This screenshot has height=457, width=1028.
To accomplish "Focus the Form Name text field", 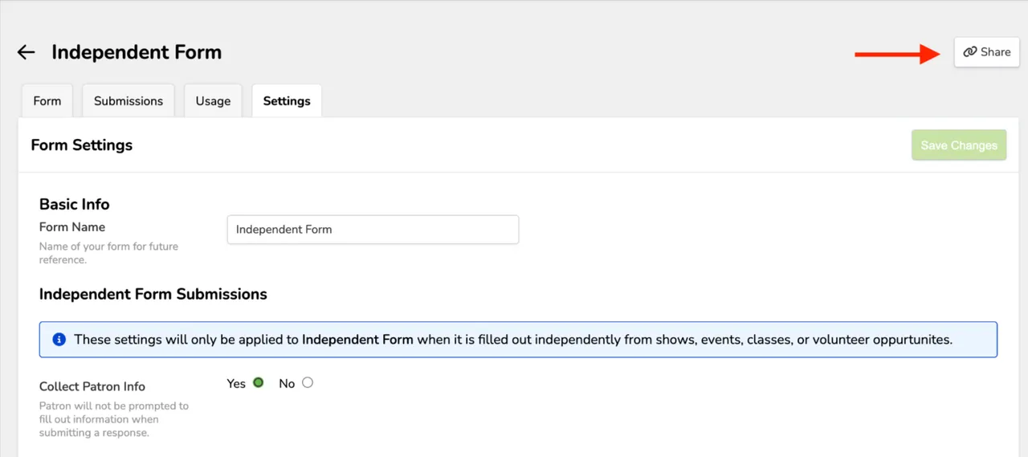I will click(373, 229).
